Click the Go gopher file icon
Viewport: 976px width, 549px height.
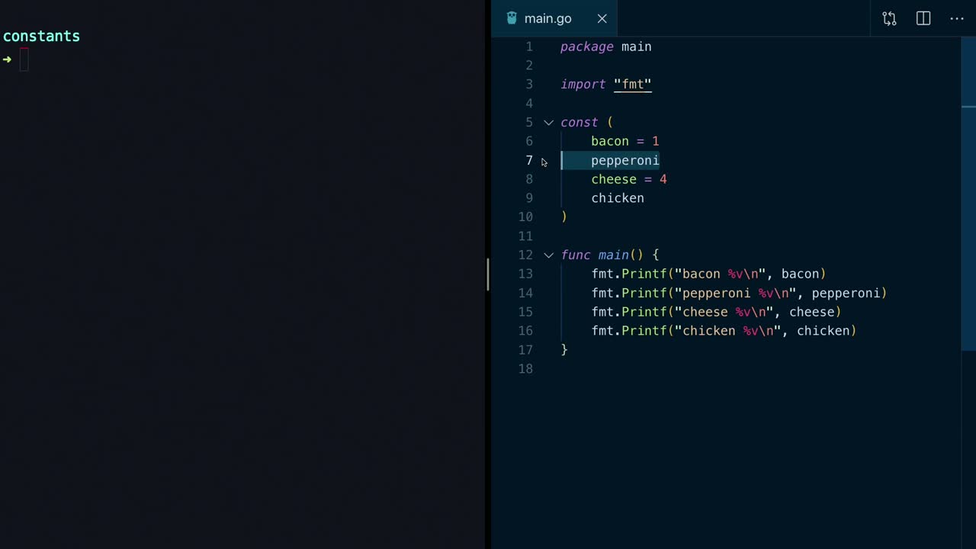512,18
